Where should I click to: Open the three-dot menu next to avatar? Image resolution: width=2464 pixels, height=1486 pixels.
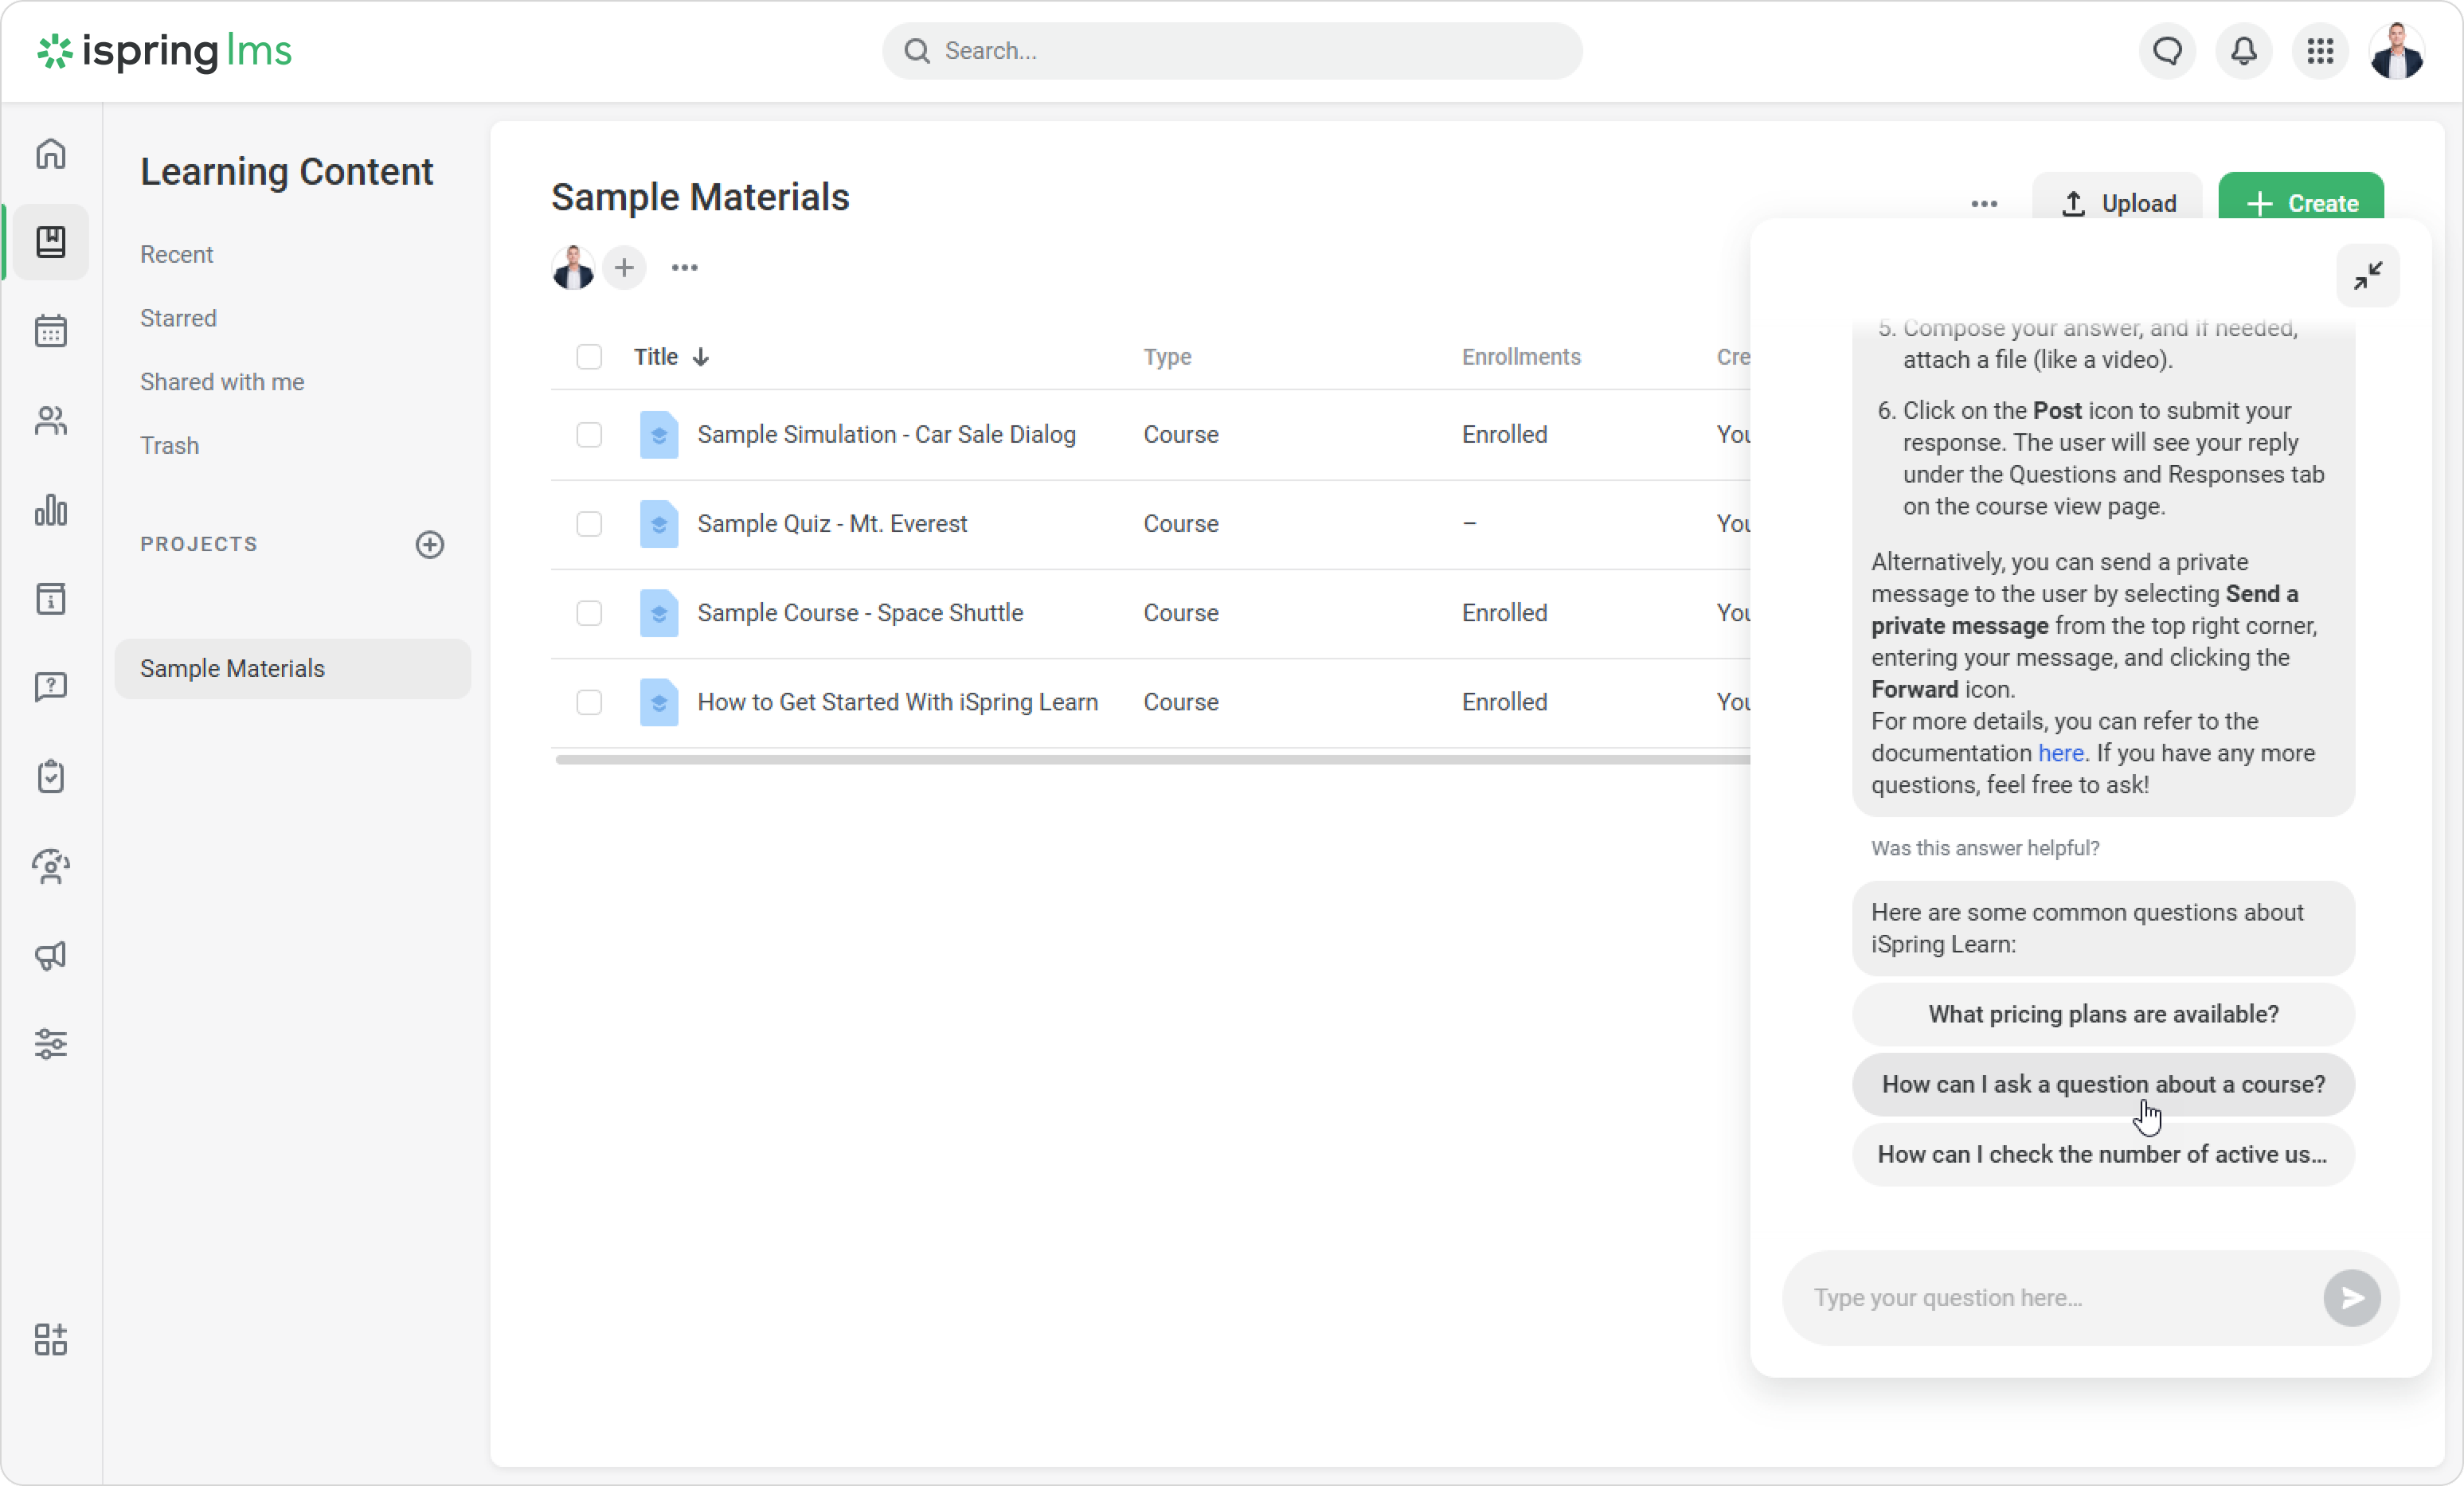(685, 268)
